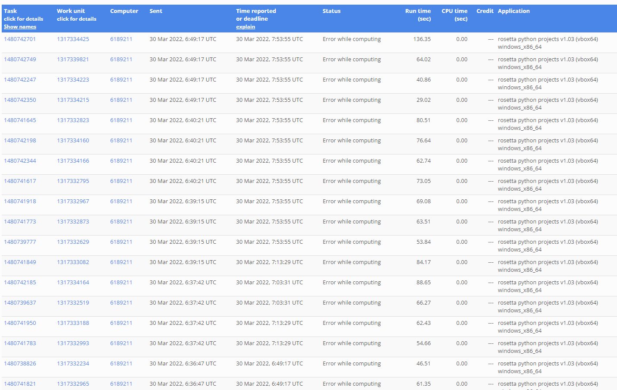This screenshot has width=617, height=390.
Task: Open task 1480741645 details
Action: tap(20, 120)
